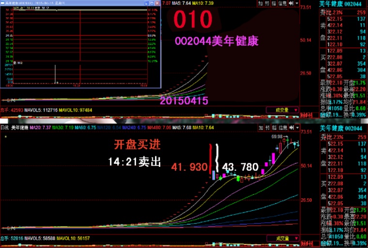This screenshot has width=368, height=248.
Task: Select sell-5 price 22.15 in upper order book
Action: coord(337,19)
